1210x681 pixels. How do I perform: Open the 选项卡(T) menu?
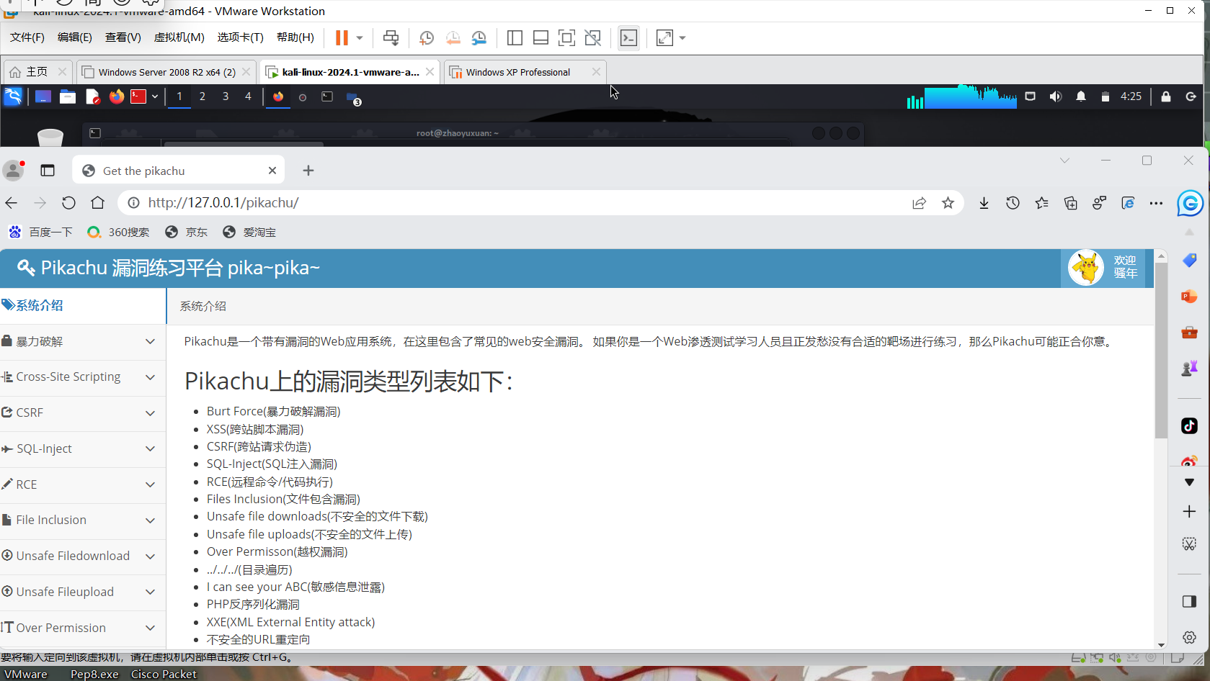(x=241, y=37)
